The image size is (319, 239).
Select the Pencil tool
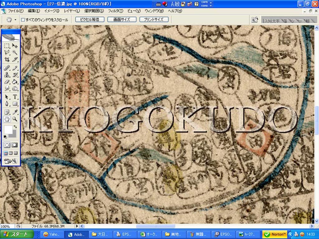click(15, 68)
